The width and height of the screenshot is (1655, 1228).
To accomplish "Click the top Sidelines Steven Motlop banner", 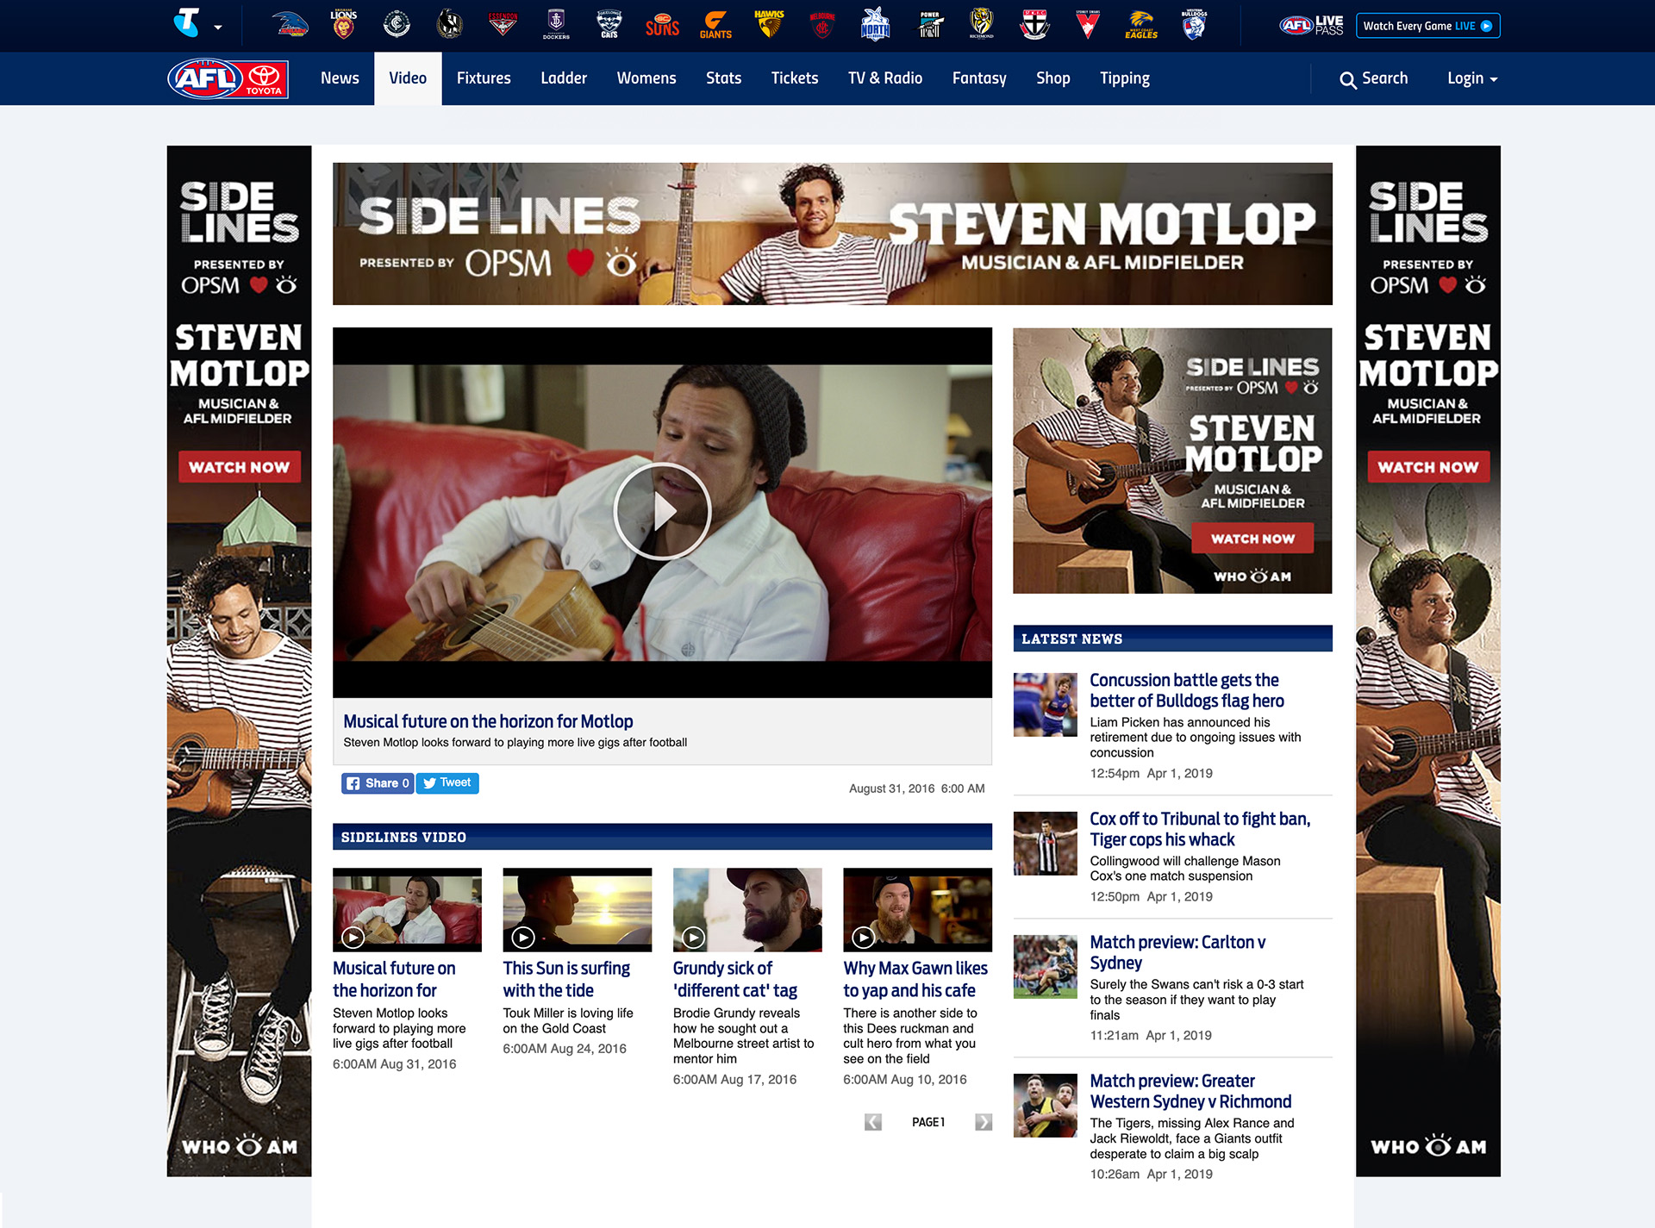I will click(x=833, y=234).
